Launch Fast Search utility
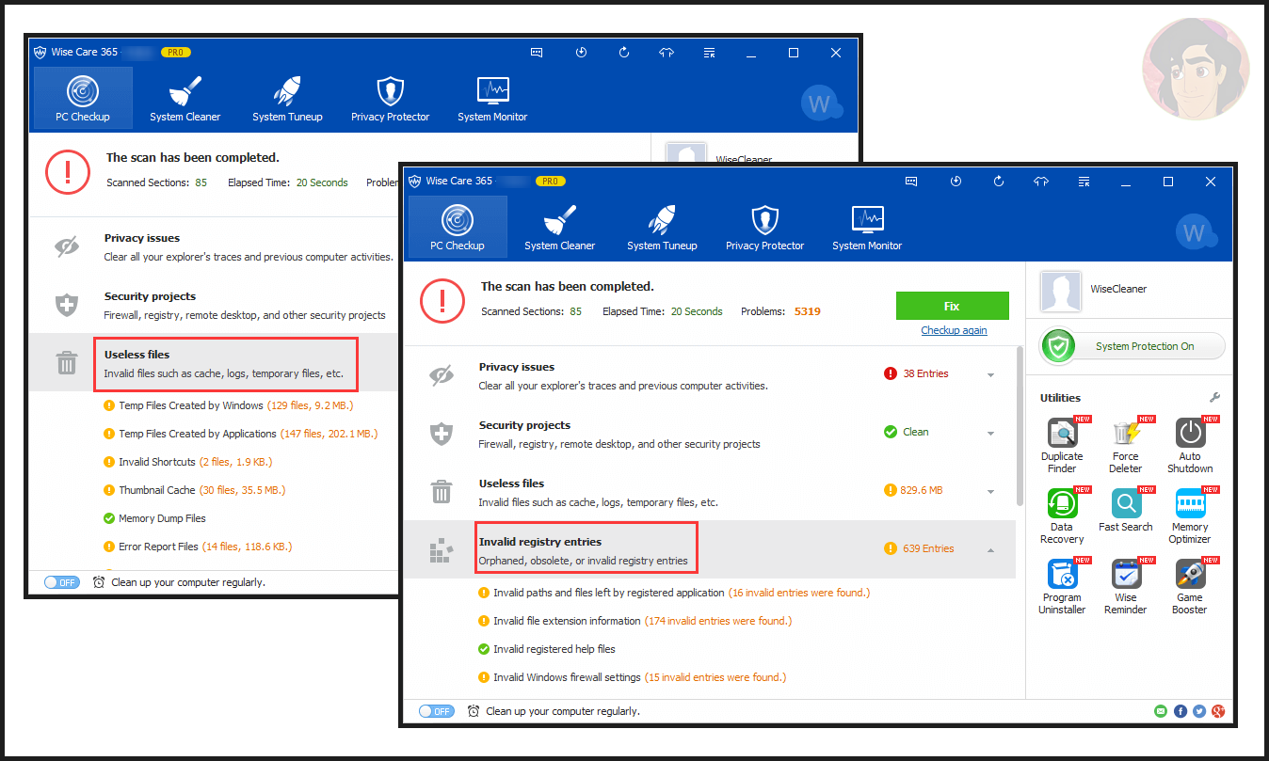 click(1126, 510)
